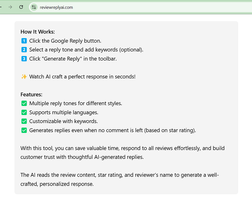
Task: Click the "With this tool" paragraph
Action: click(x=122, y=153)
